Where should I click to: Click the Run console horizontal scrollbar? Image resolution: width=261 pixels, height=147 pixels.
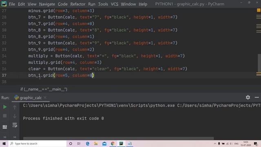point(118,138)
